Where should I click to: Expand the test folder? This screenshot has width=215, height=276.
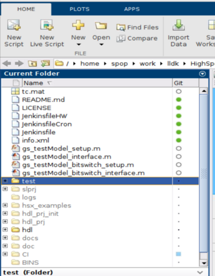tap(5, 181)
